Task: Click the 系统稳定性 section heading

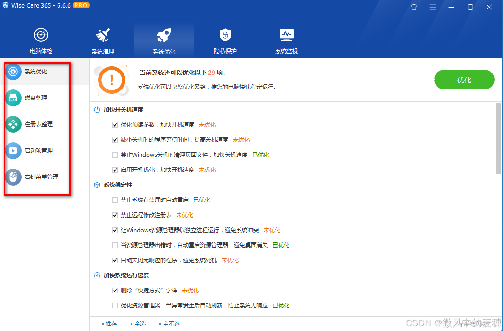Action: [x=118, y=185]
